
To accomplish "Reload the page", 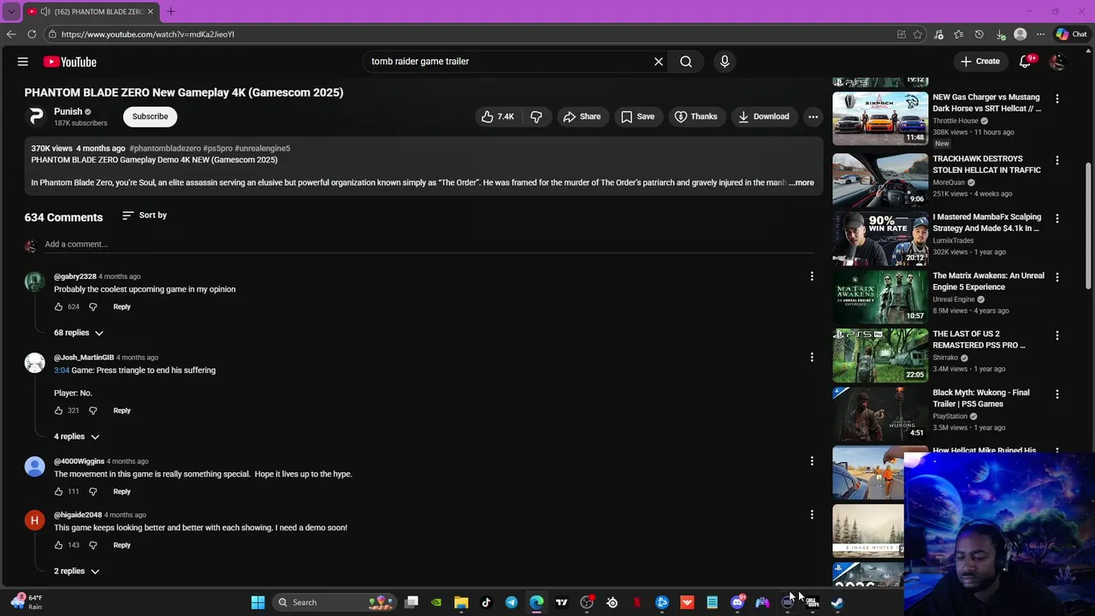I will (x=32, y=34).
